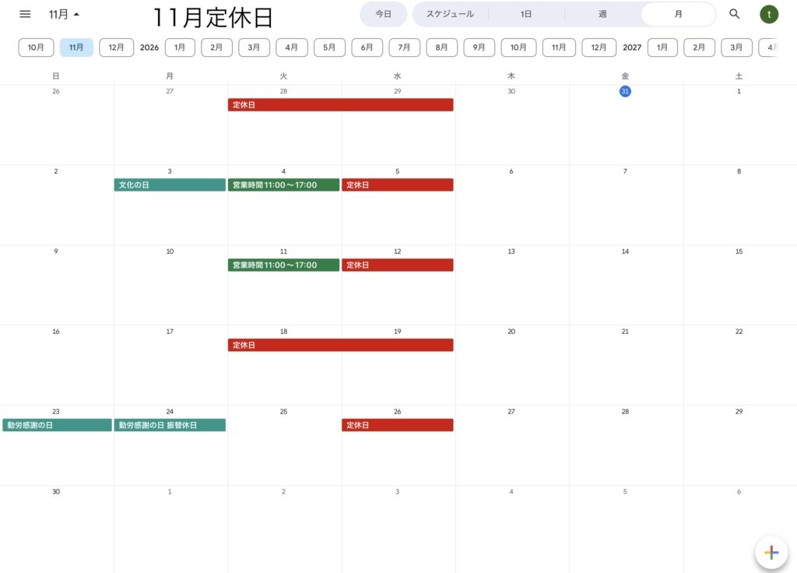This screenshot has width=797, height=573.
Task: Select the 月 view tab
Action: pos(679,14)
